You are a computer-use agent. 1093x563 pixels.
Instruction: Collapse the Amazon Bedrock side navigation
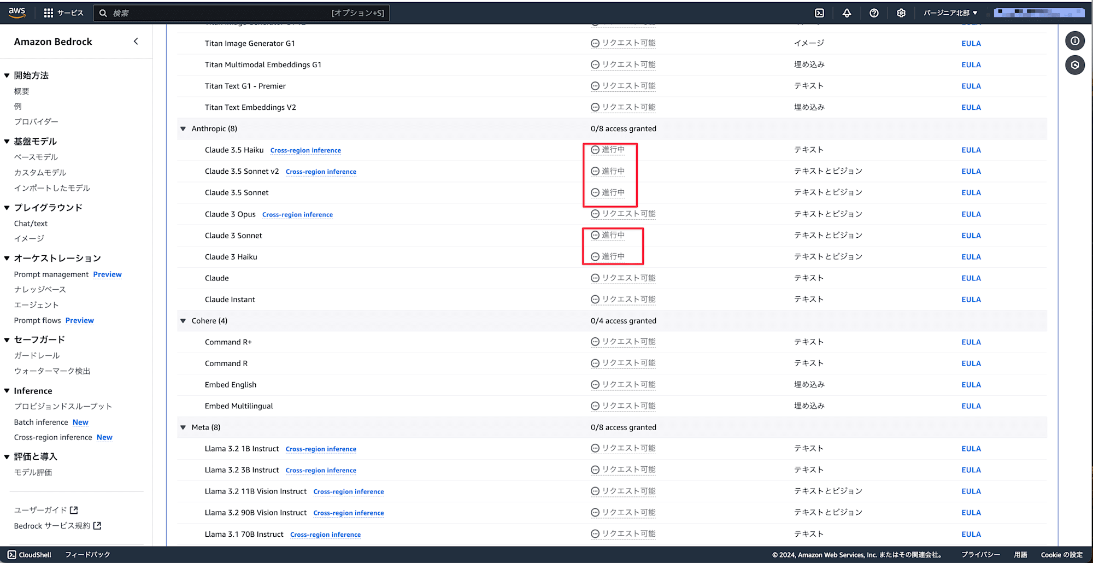click(x=136, y=41)
